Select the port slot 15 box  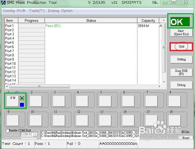click(x=152, y=120)
